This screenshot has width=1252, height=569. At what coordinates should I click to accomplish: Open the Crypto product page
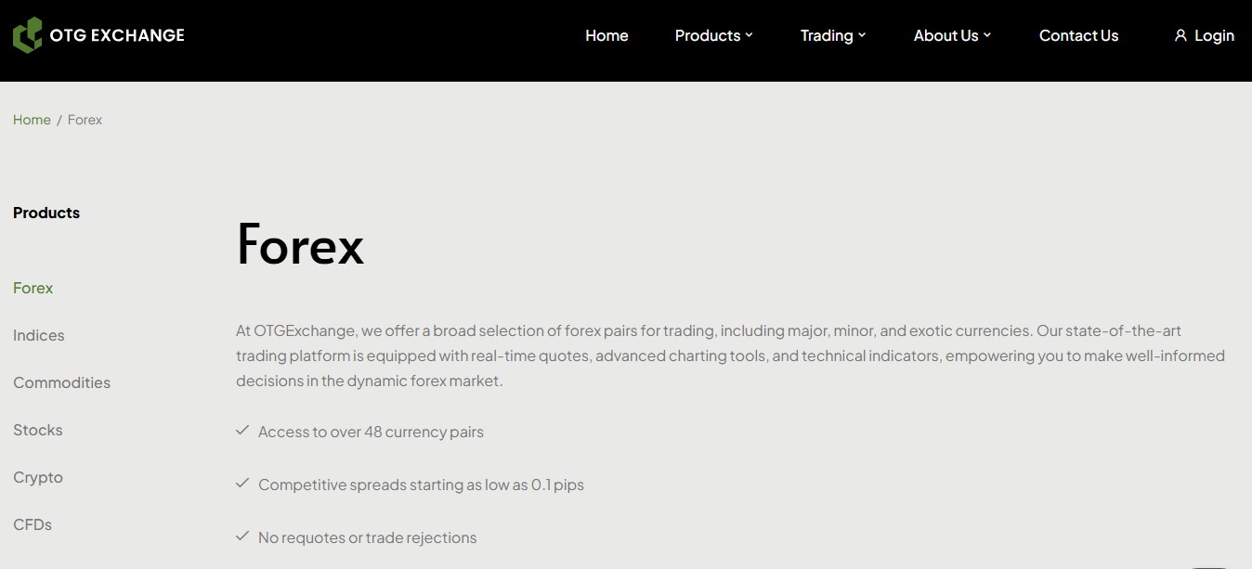point(38,477)
